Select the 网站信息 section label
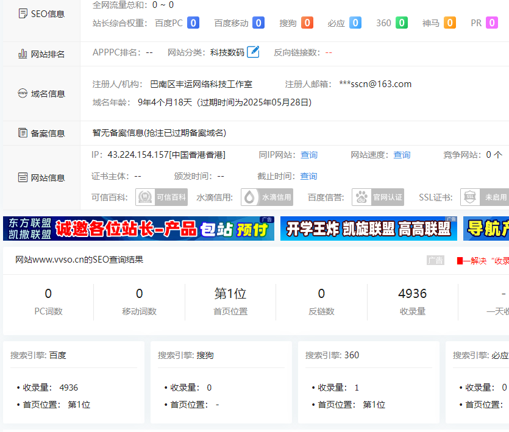 click(x=48, y=177)
